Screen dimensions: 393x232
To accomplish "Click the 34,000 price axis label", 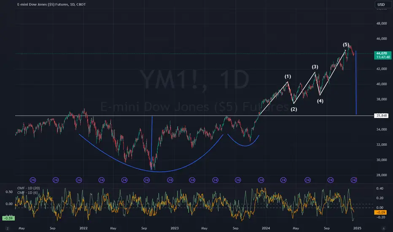I will click(x=382, y=129).
